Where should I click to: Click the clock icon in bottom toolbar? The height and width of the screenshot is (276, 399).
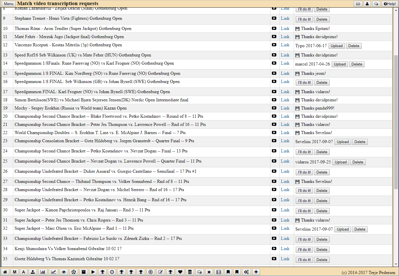[x=112, y=272]
